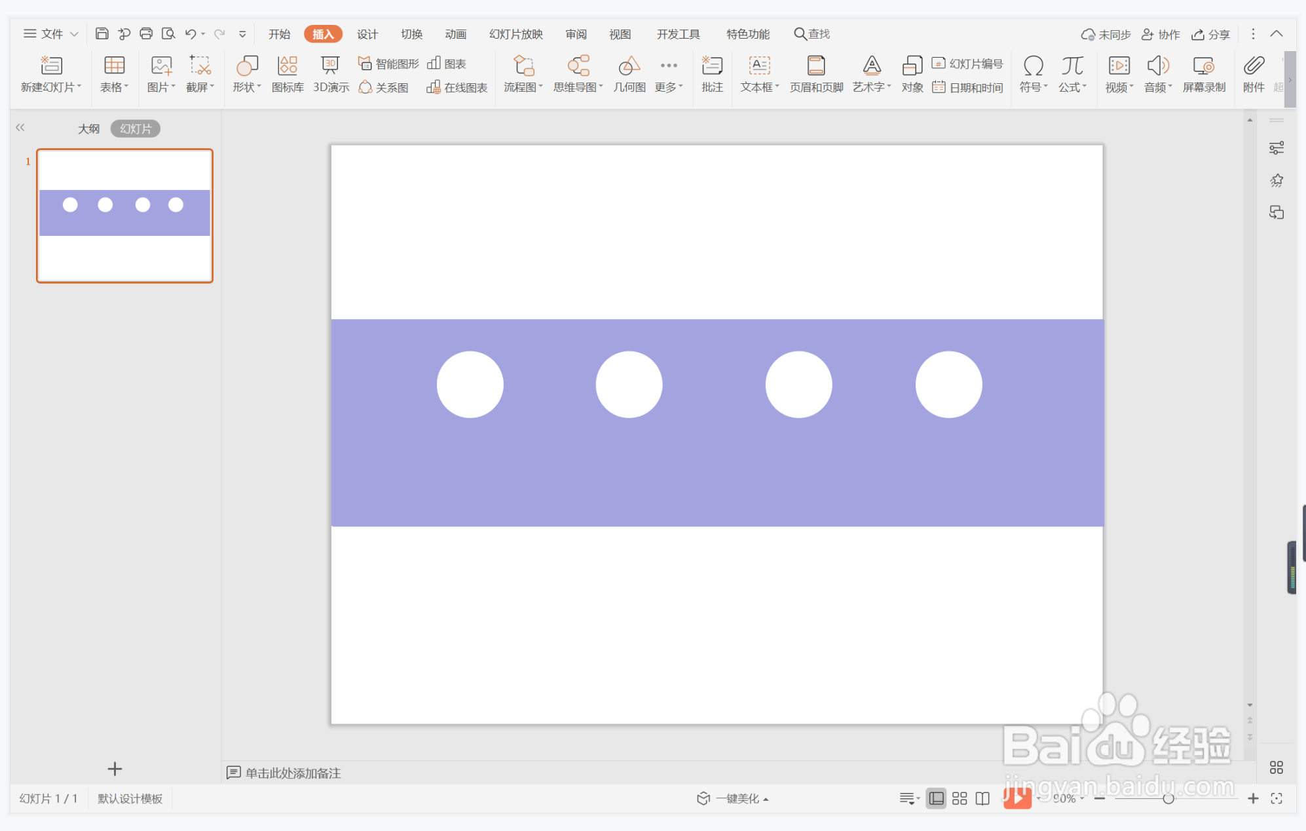Switch to slide sorter view
1306x831 pixels.
pyautogui.click(x=960, y=798)
